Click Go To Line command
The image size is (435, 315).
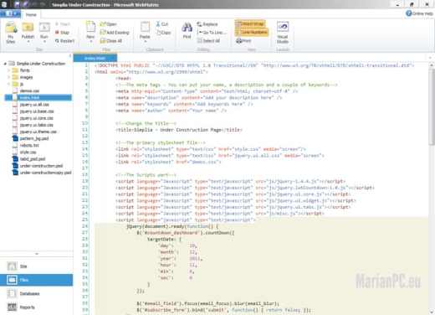point(212,33)
